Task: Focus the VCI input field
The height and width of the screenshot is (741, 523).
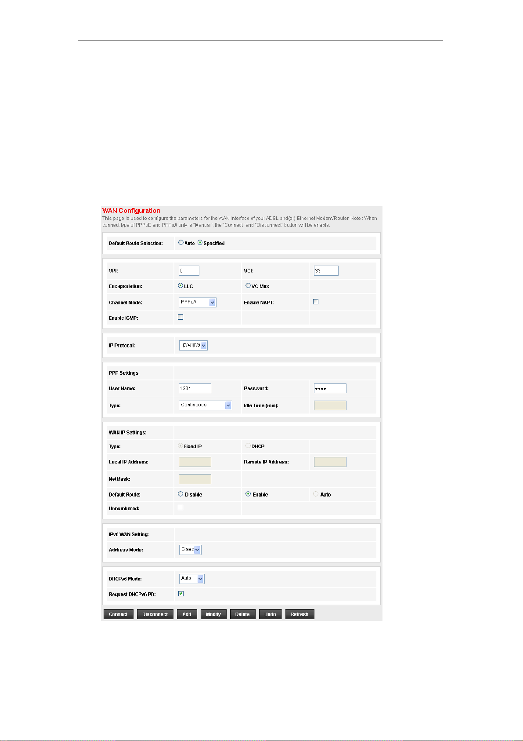Action: tap(326, 270)
